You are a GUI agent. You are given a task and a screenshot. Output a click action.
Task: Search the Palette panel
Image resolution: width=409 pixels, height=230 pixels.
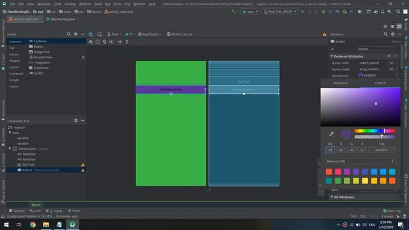click(69, 34)
